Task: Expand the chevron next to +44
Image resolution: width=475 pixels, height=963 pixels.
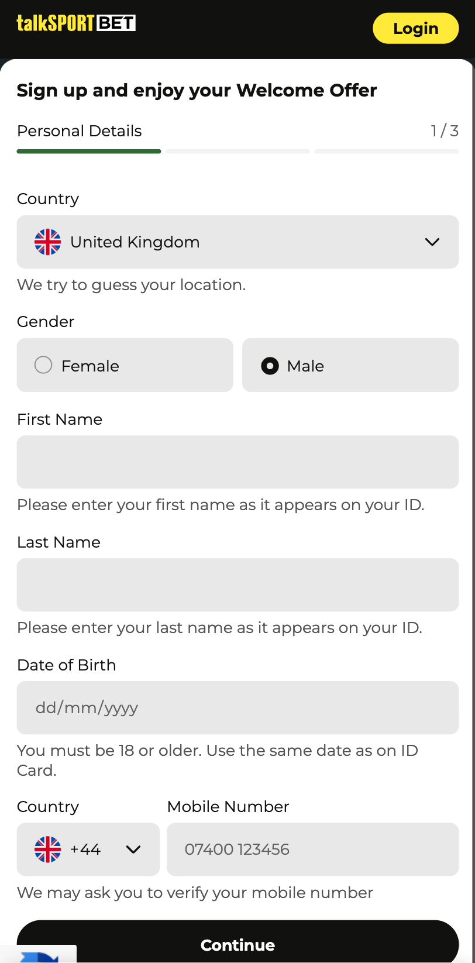Action: [x=133, y=849]
